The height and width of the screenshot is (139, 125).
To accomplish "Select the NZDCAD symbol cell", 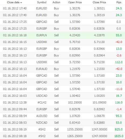I will 42,123.
